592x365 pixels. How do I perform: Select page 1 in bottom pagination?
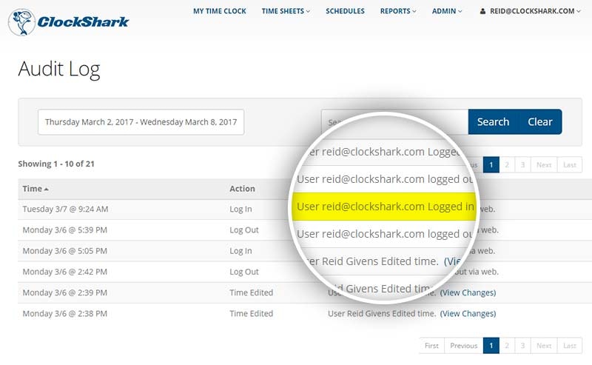coord(491,345)
